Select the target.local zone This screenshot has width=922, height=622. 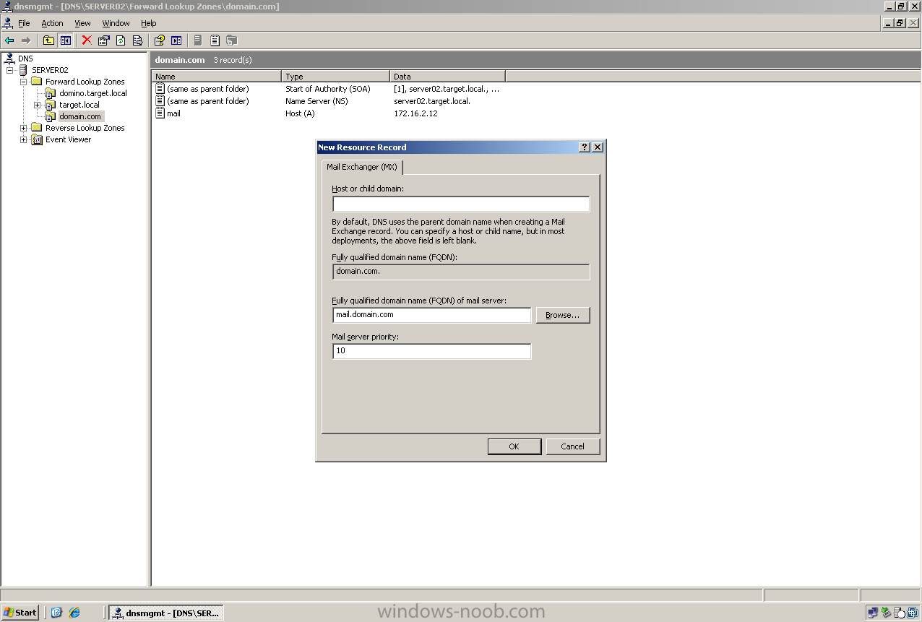(79, 105)
